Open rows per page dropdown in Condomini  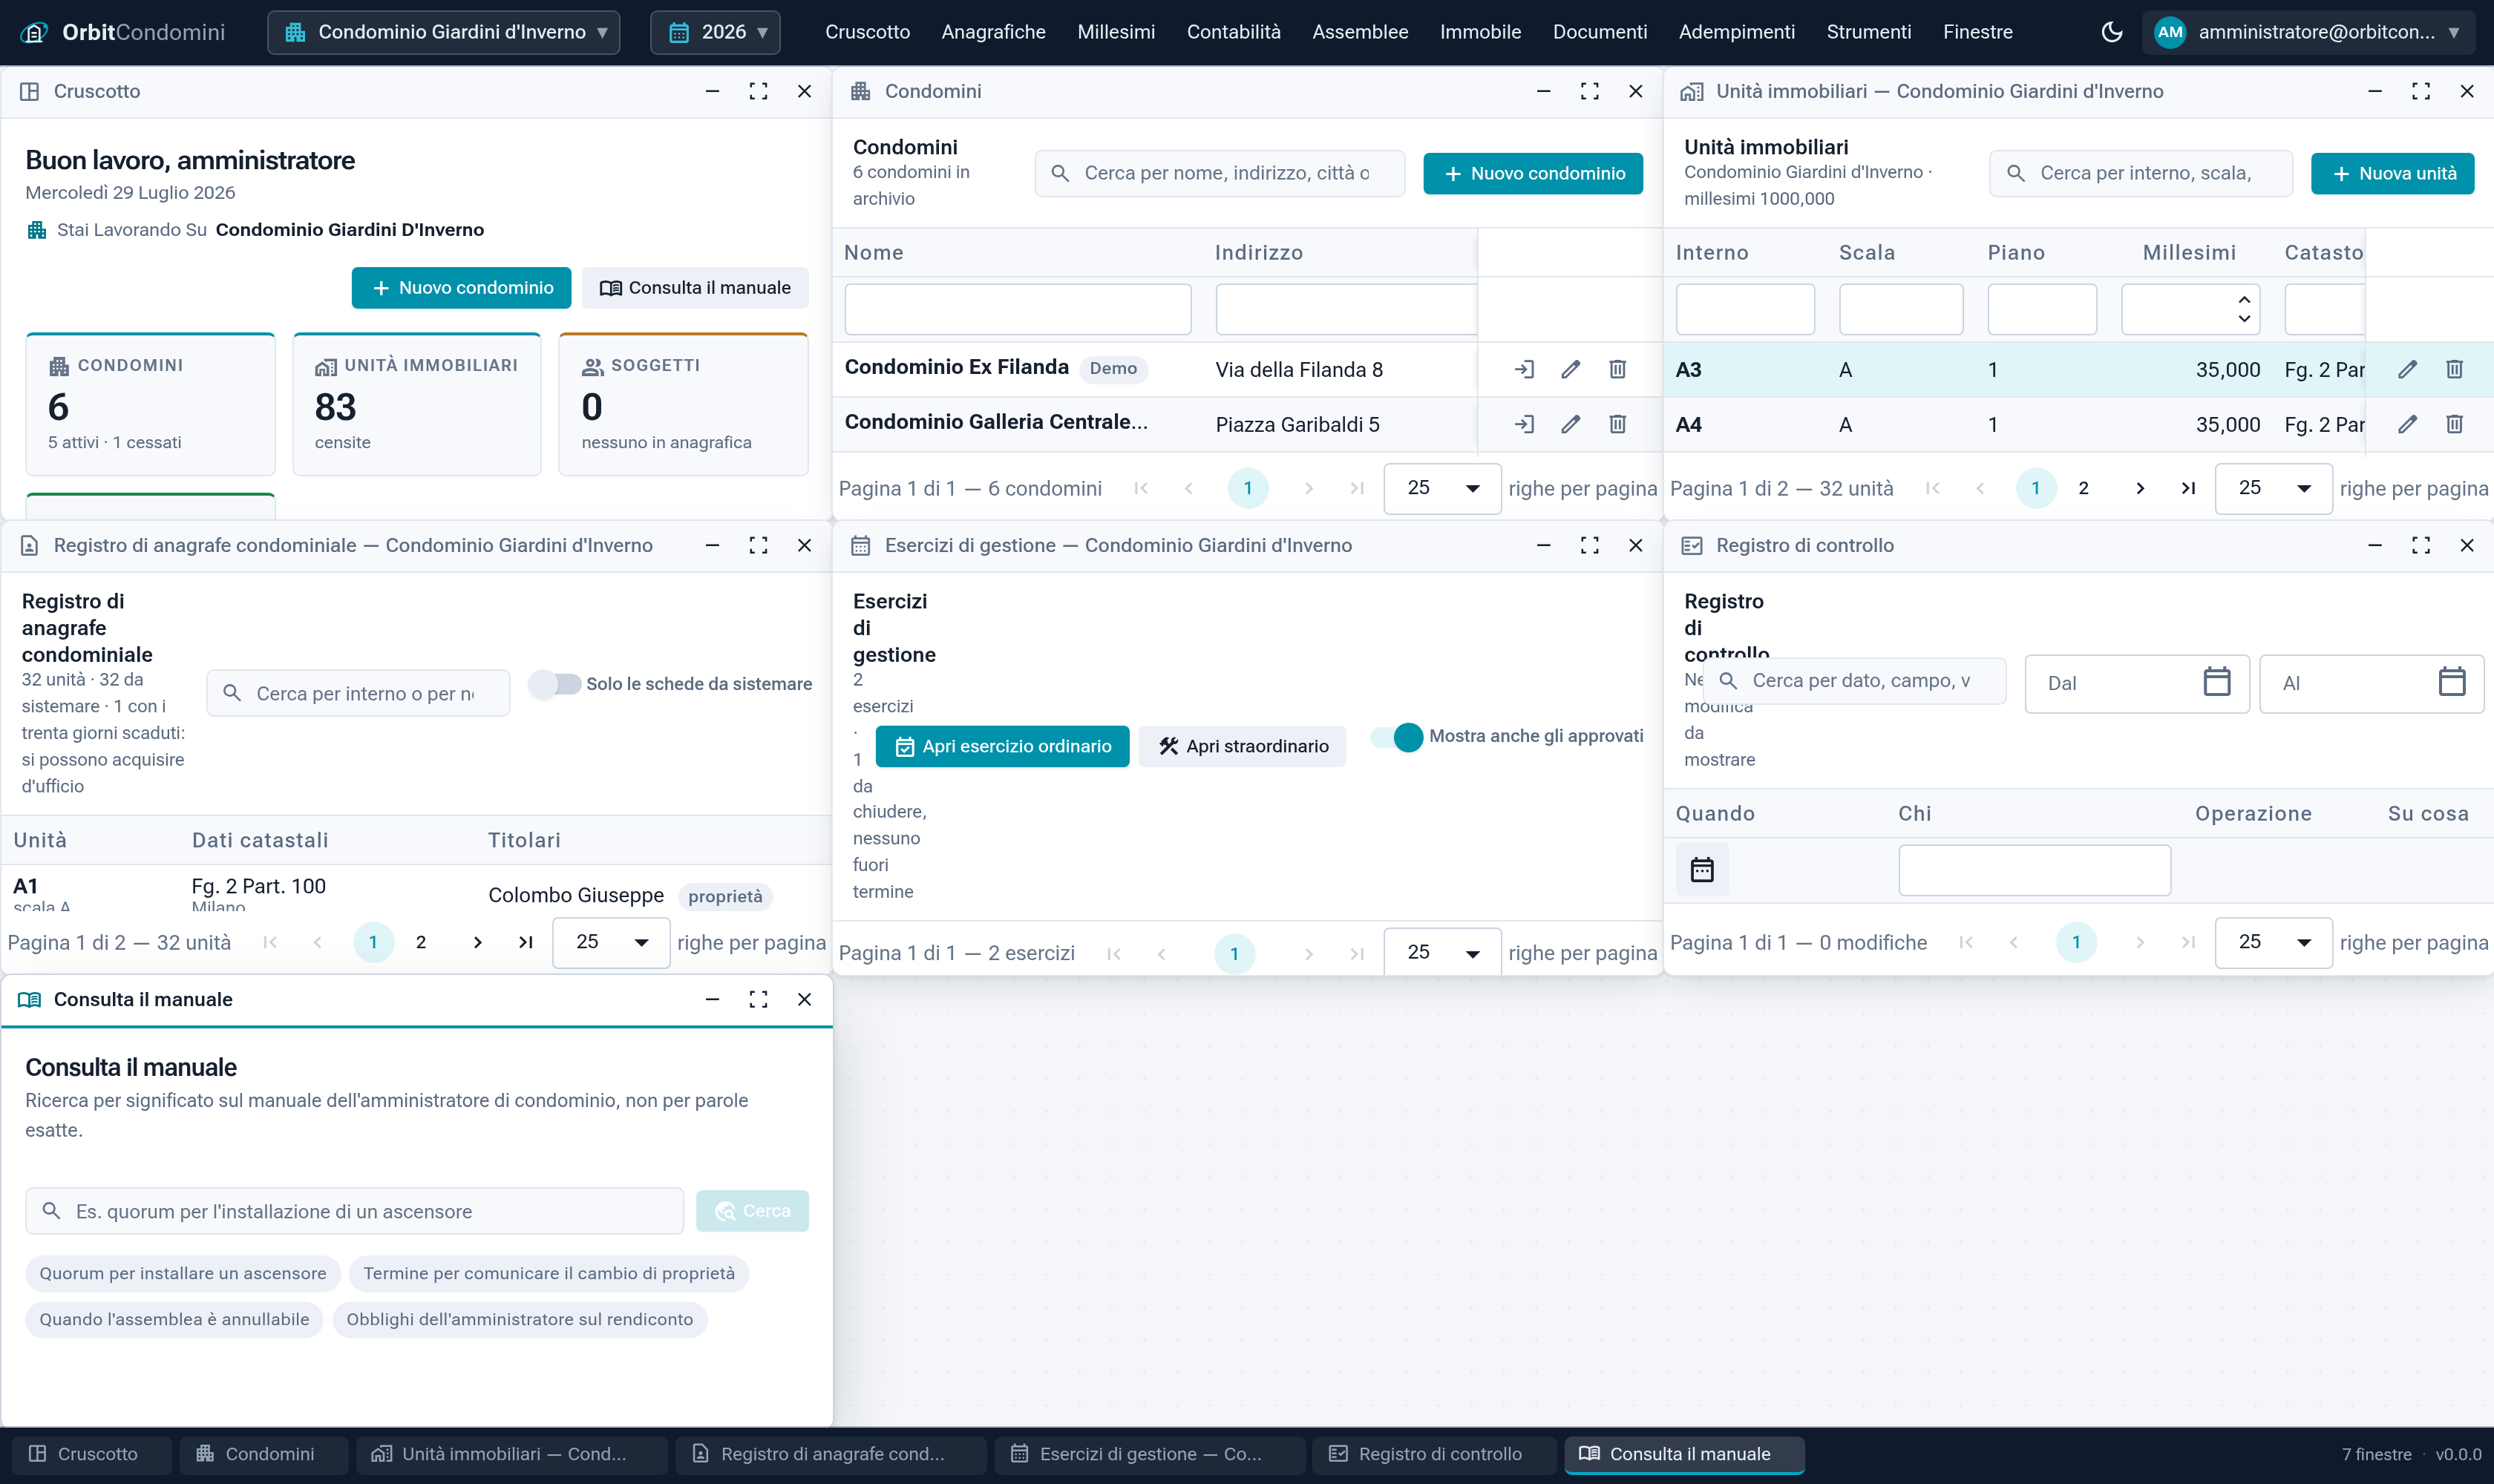point(1441,488)
